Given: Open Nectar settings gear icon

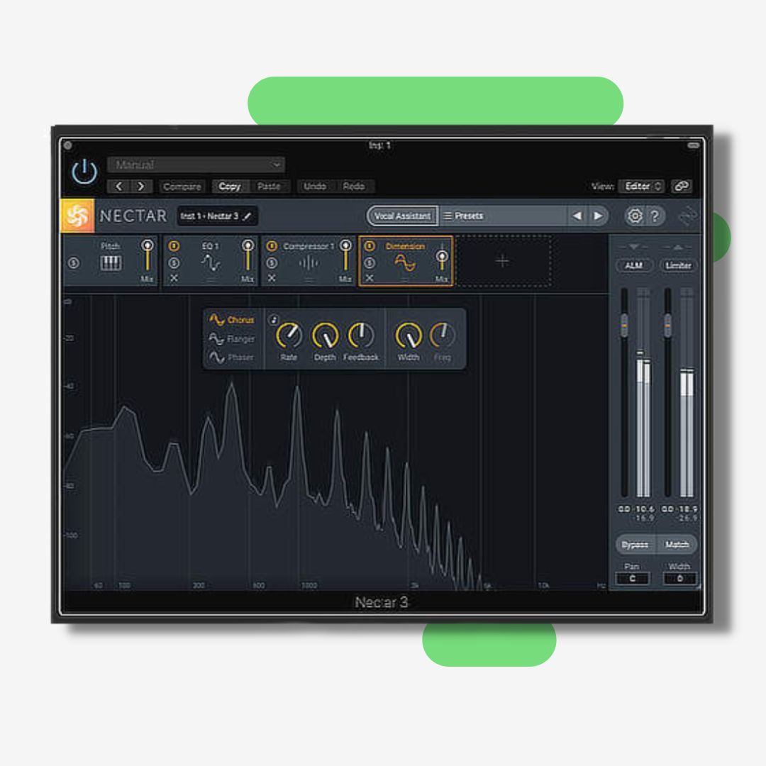Looking at the screenshot, I should [635, 216].
